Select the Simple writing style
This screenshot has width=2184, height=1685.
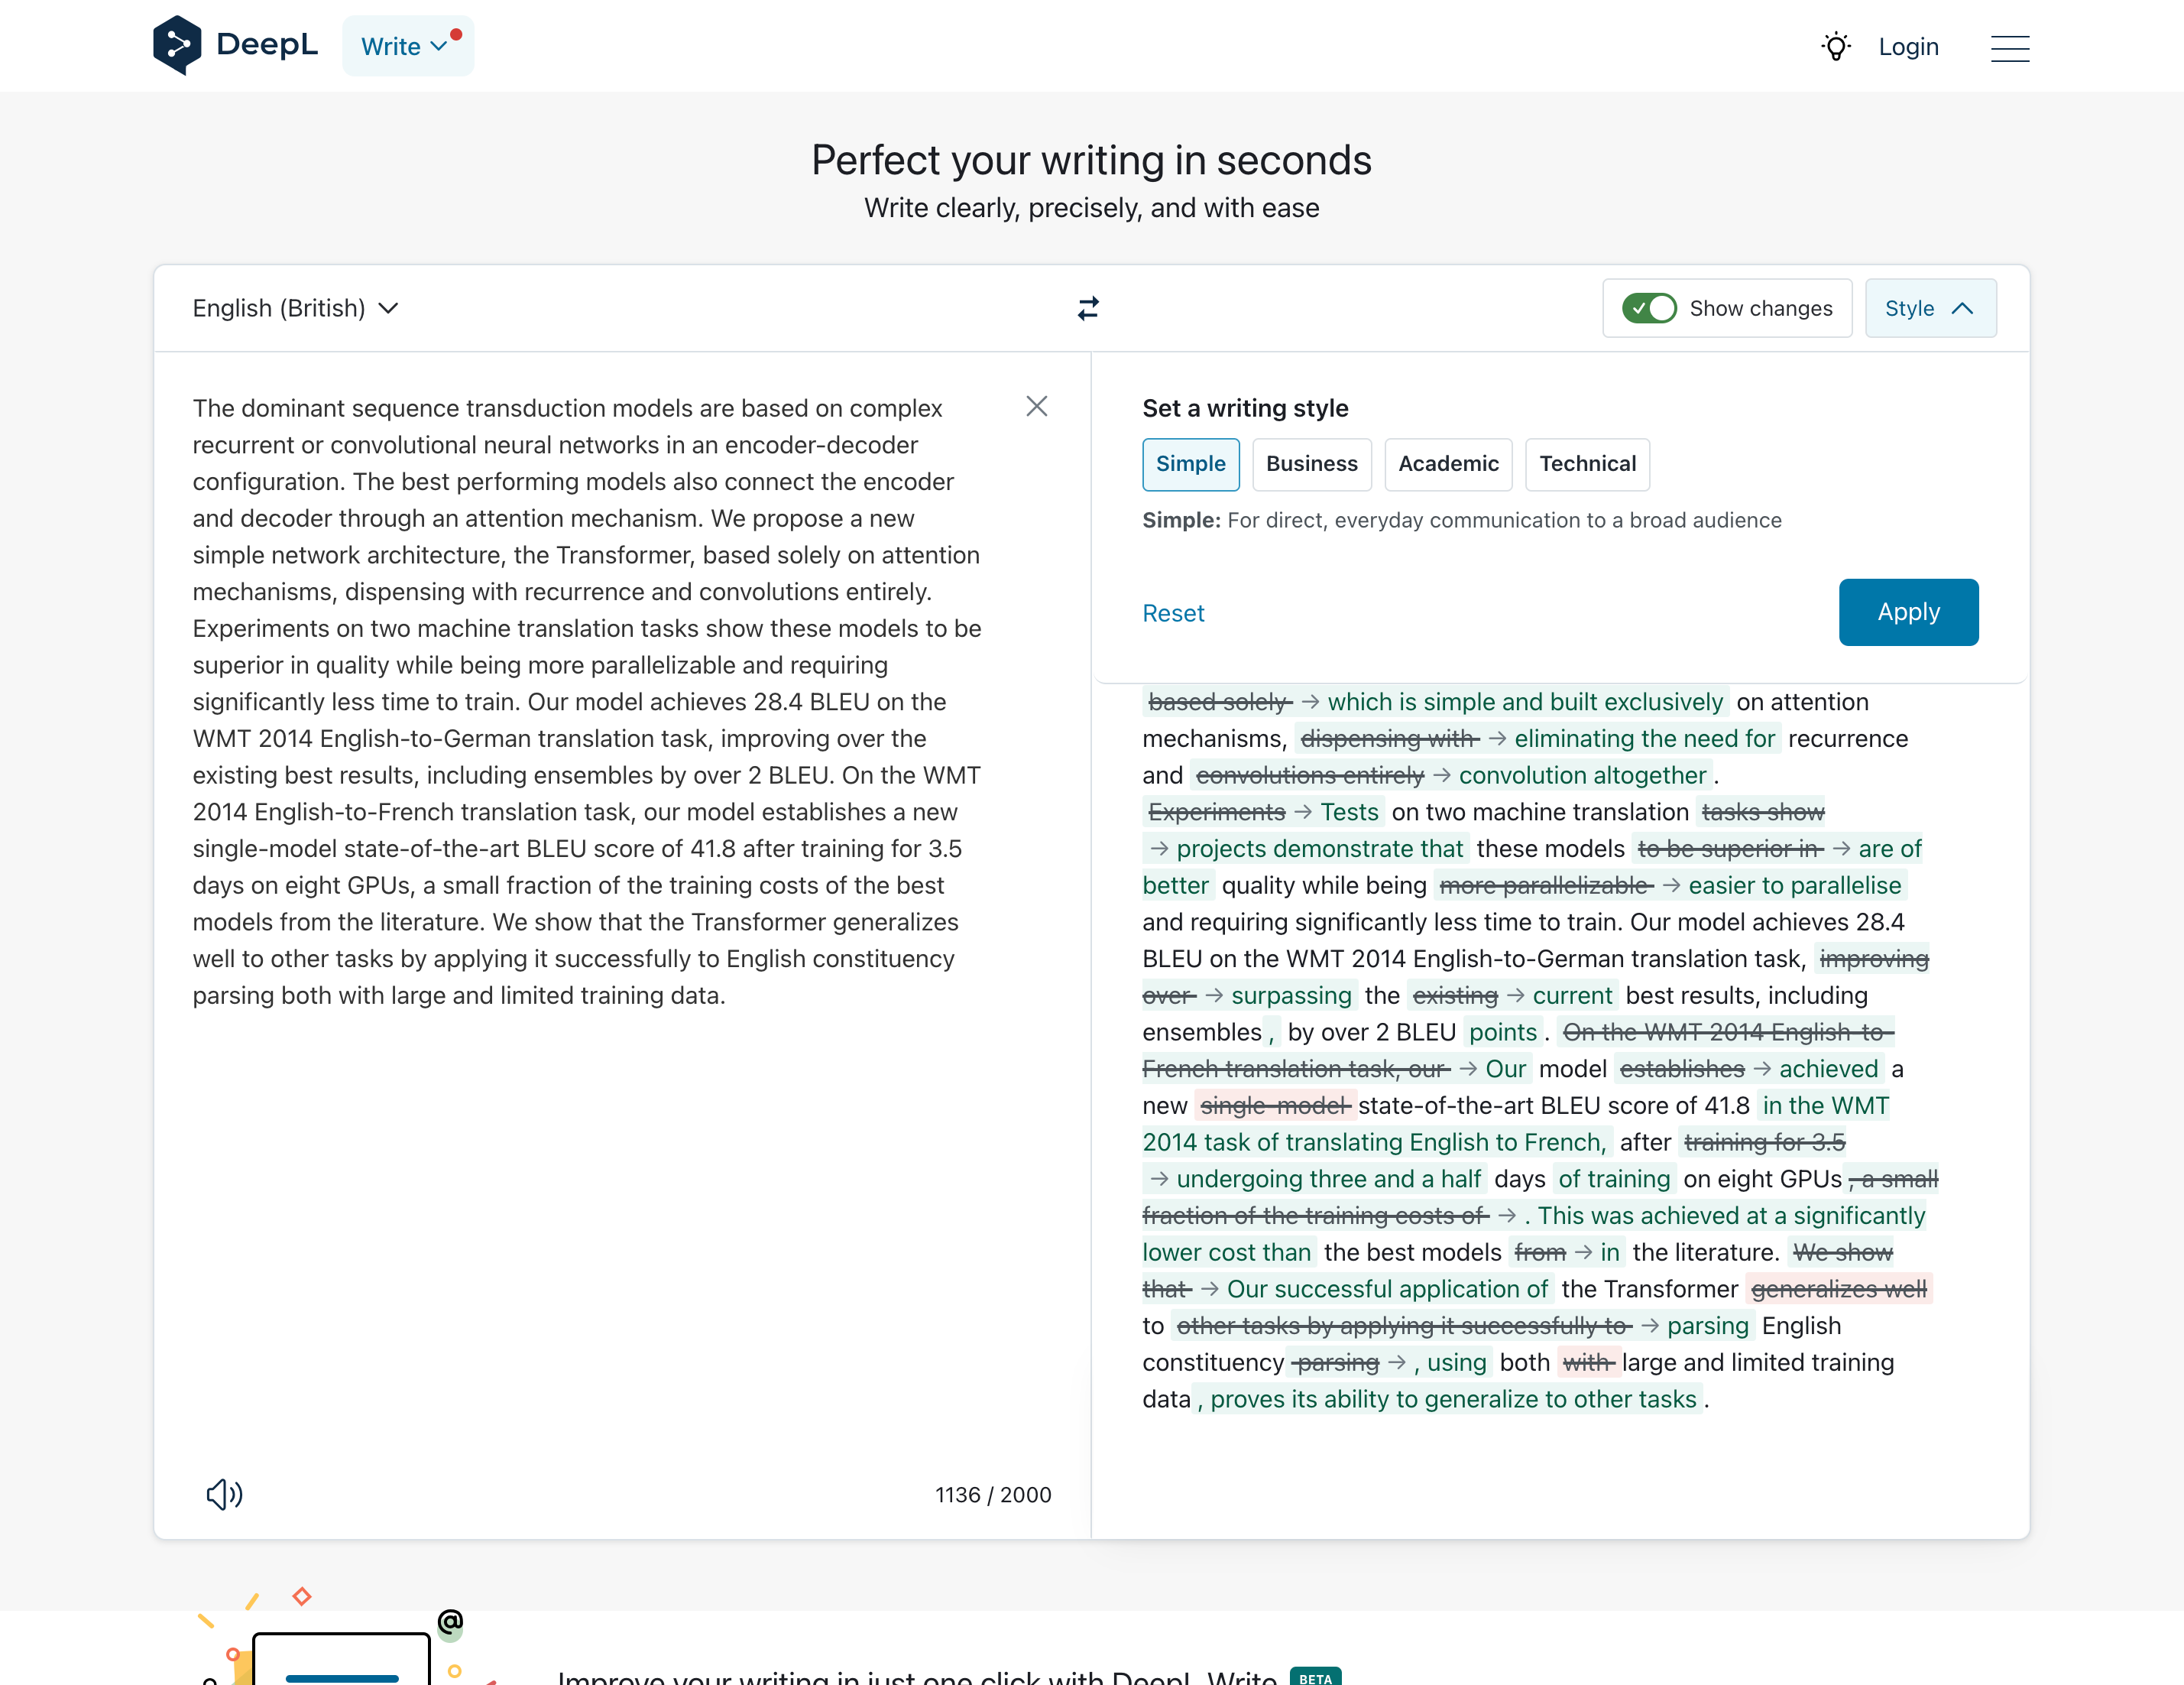coord(1190,464)
